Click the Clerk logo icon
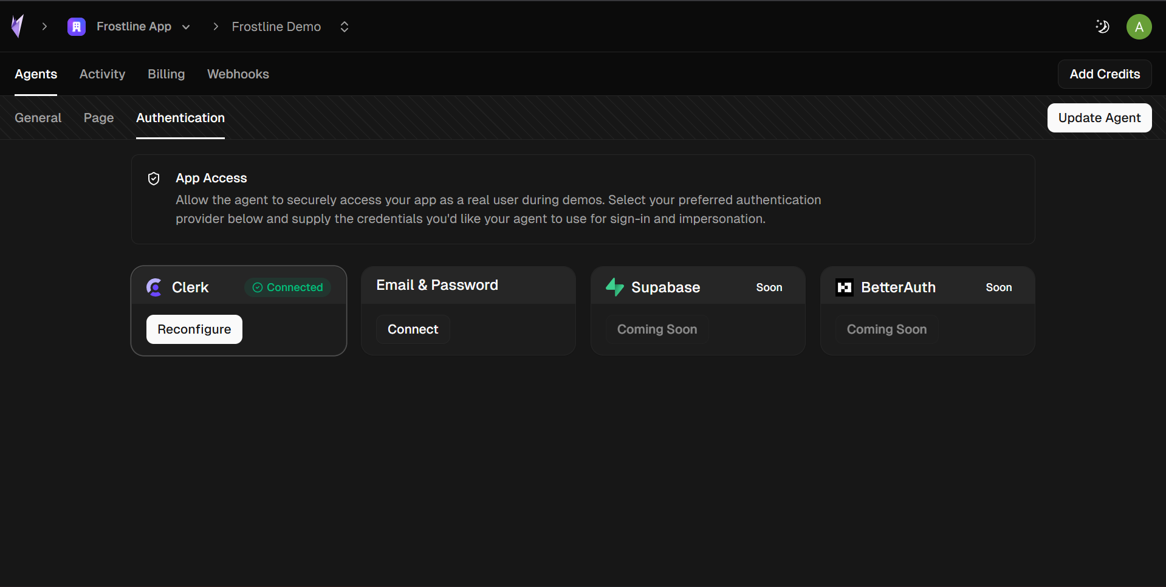 [x=154, y=287]
